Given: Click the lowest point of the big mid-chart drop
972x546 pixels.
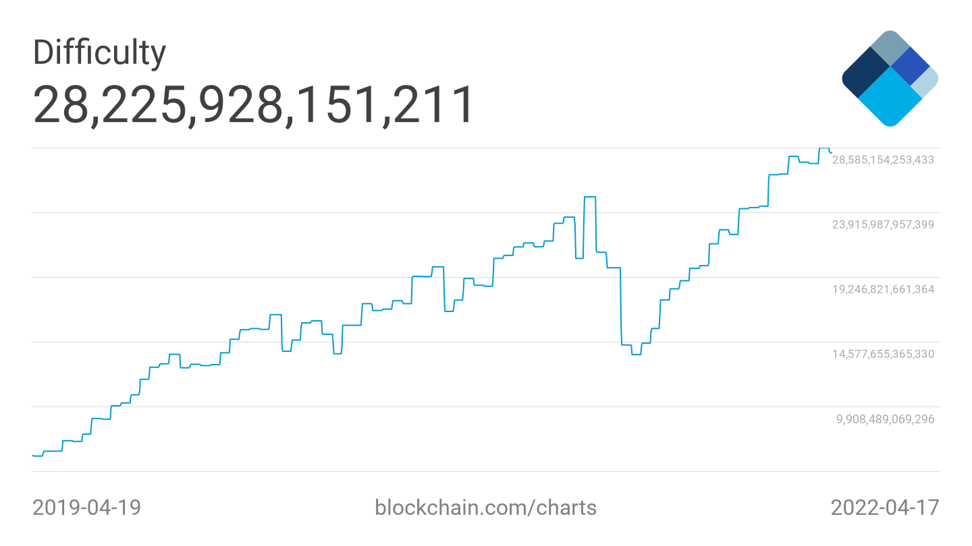Looking at the screenshot, I should click(x=636, y=354).
